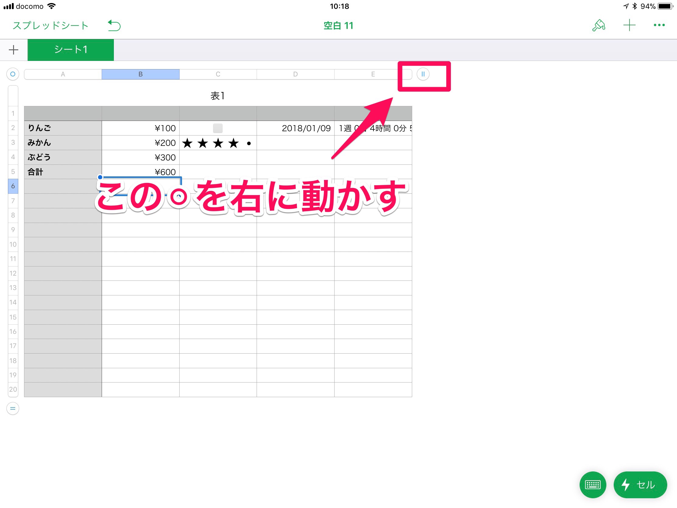Go back to スプレッドシート list
The height and width of the screenshot is (508, 677).
51,25
